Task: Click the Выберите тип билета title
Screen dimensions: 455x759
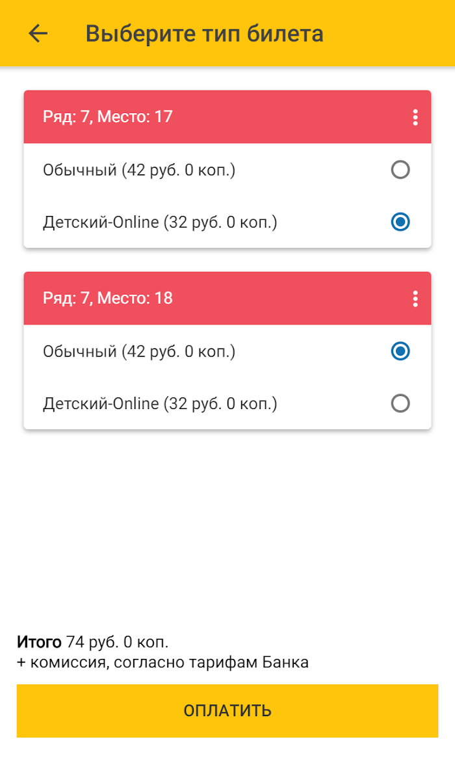Action: click(x=205, y=34)
